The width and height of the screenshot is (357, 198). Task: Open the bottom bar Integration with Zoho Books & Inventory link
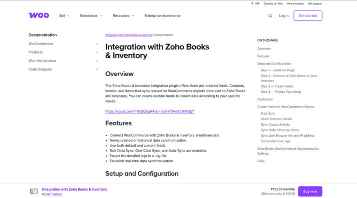pos(74,189)
